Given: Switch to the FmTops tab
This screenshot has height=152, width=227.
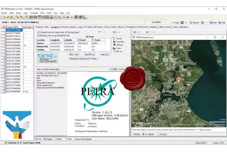Looking at the screenshot, I should click(64, 27).
